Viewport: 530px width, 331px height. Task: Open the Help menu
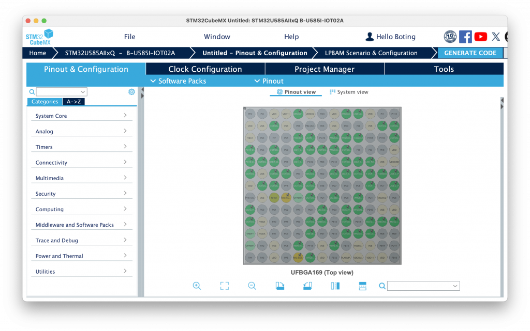coord(291,37)
